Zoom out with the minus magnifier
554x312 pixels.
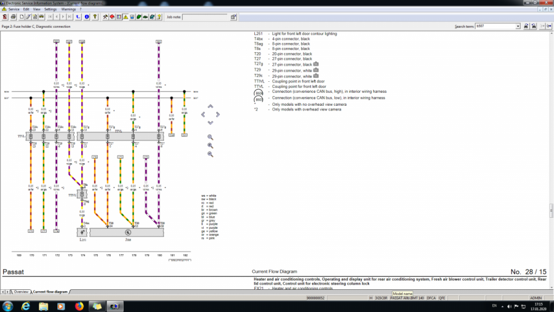coord(211,154)
